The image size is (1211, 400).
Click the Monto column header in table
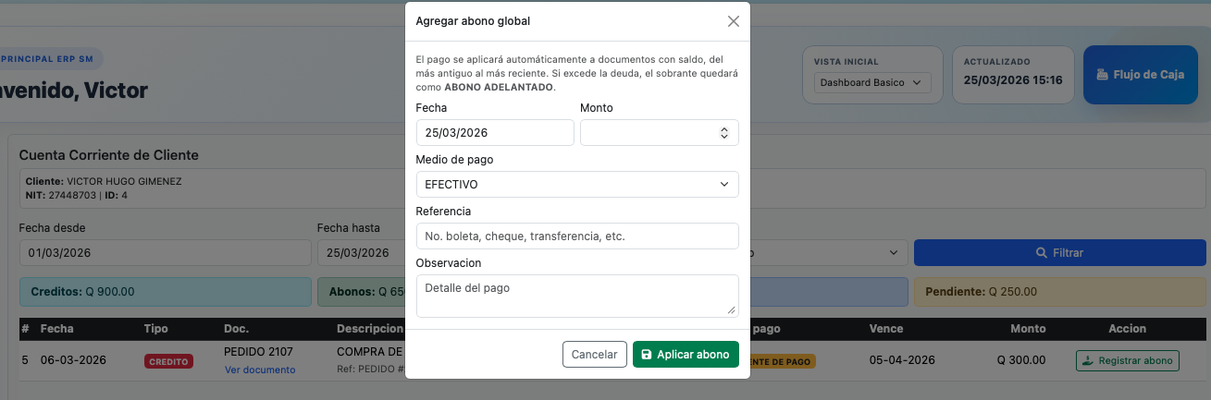click(x=1028, y=329)
